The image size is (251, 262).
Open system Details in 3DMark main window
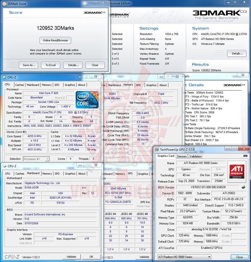[x=237, y=53]
